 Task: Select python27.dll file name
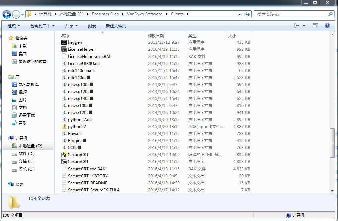(80, 120)
